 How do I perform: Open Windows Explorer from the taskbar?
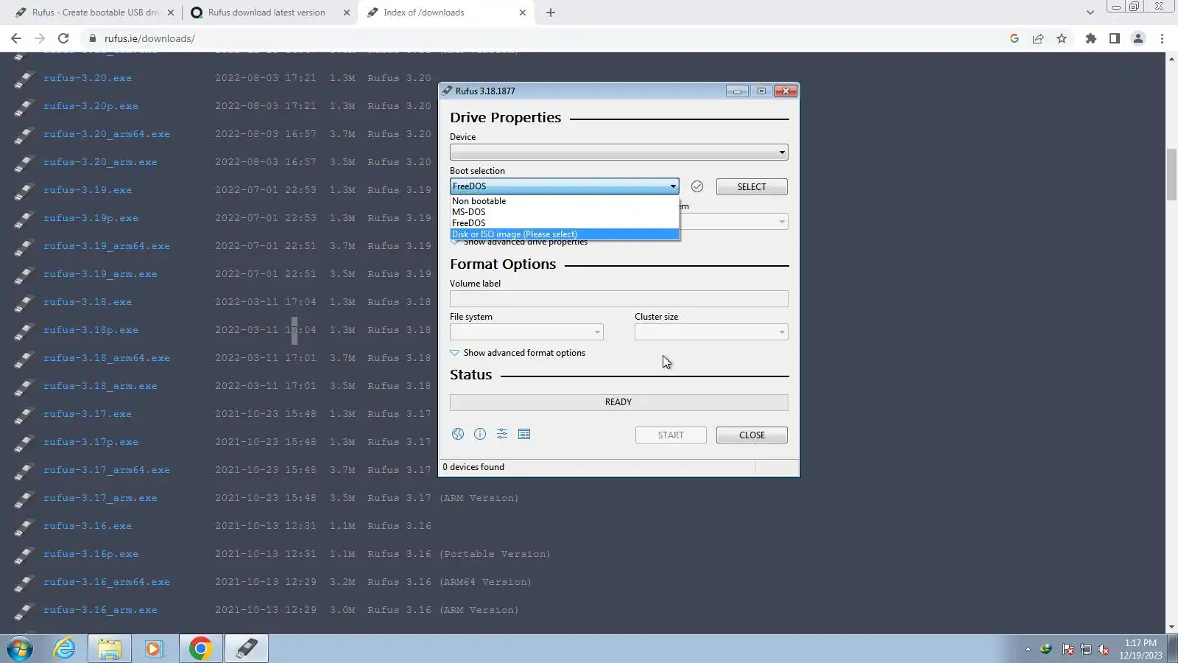pyautogui.click(x=109, y=648)
